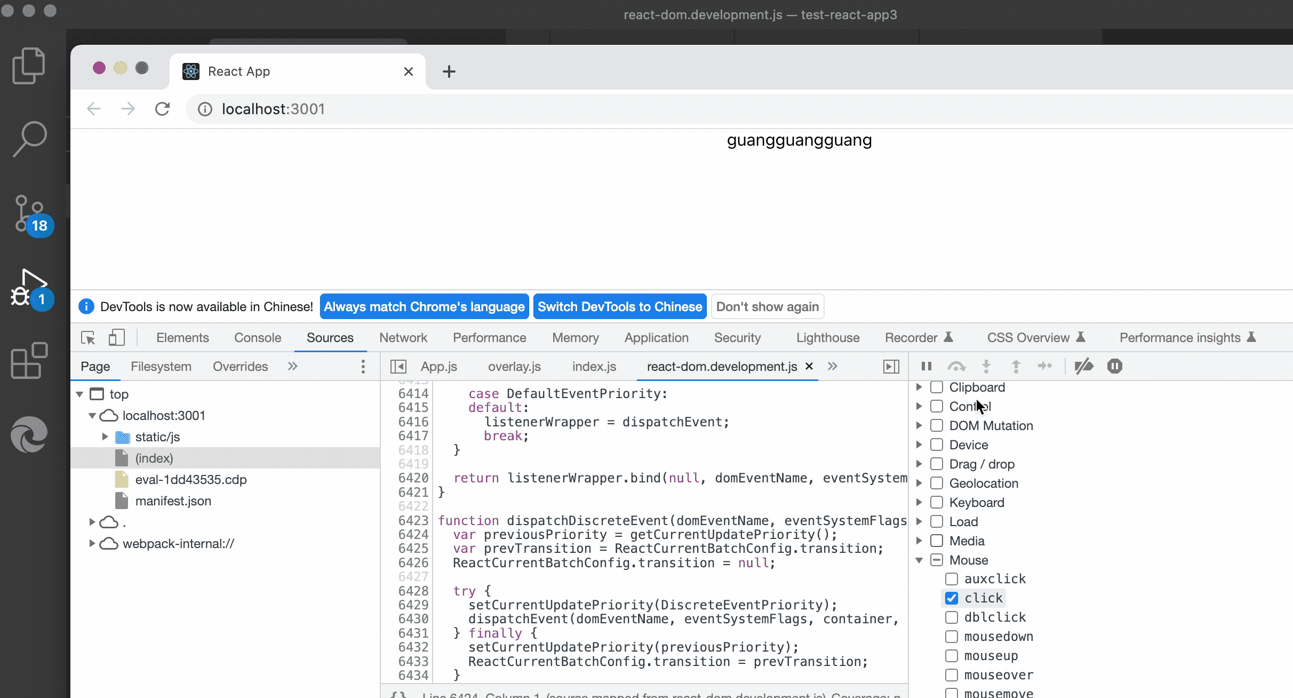1293x698 pixels.
Task: Check the Keyboard events checkbox
Action: click(x=937, y=503)
